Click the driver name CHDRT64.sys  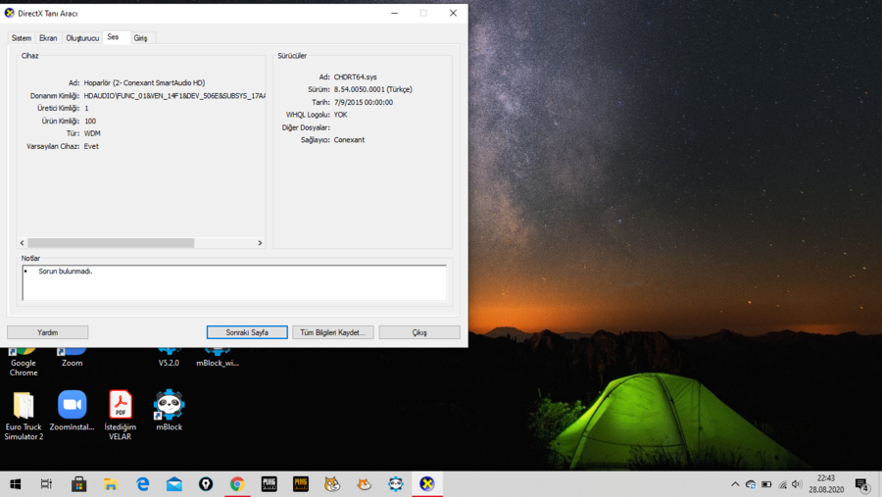[x=356, y=77]
